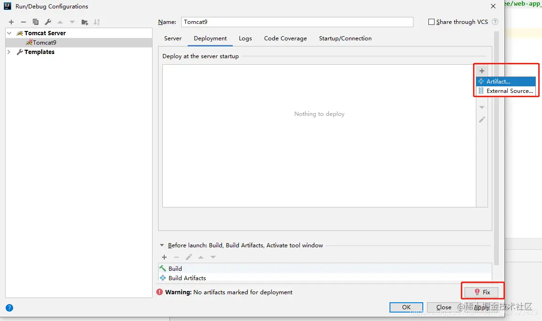Edit before-launch task pencil icon
542x321 pixels.
coord(189,257)
